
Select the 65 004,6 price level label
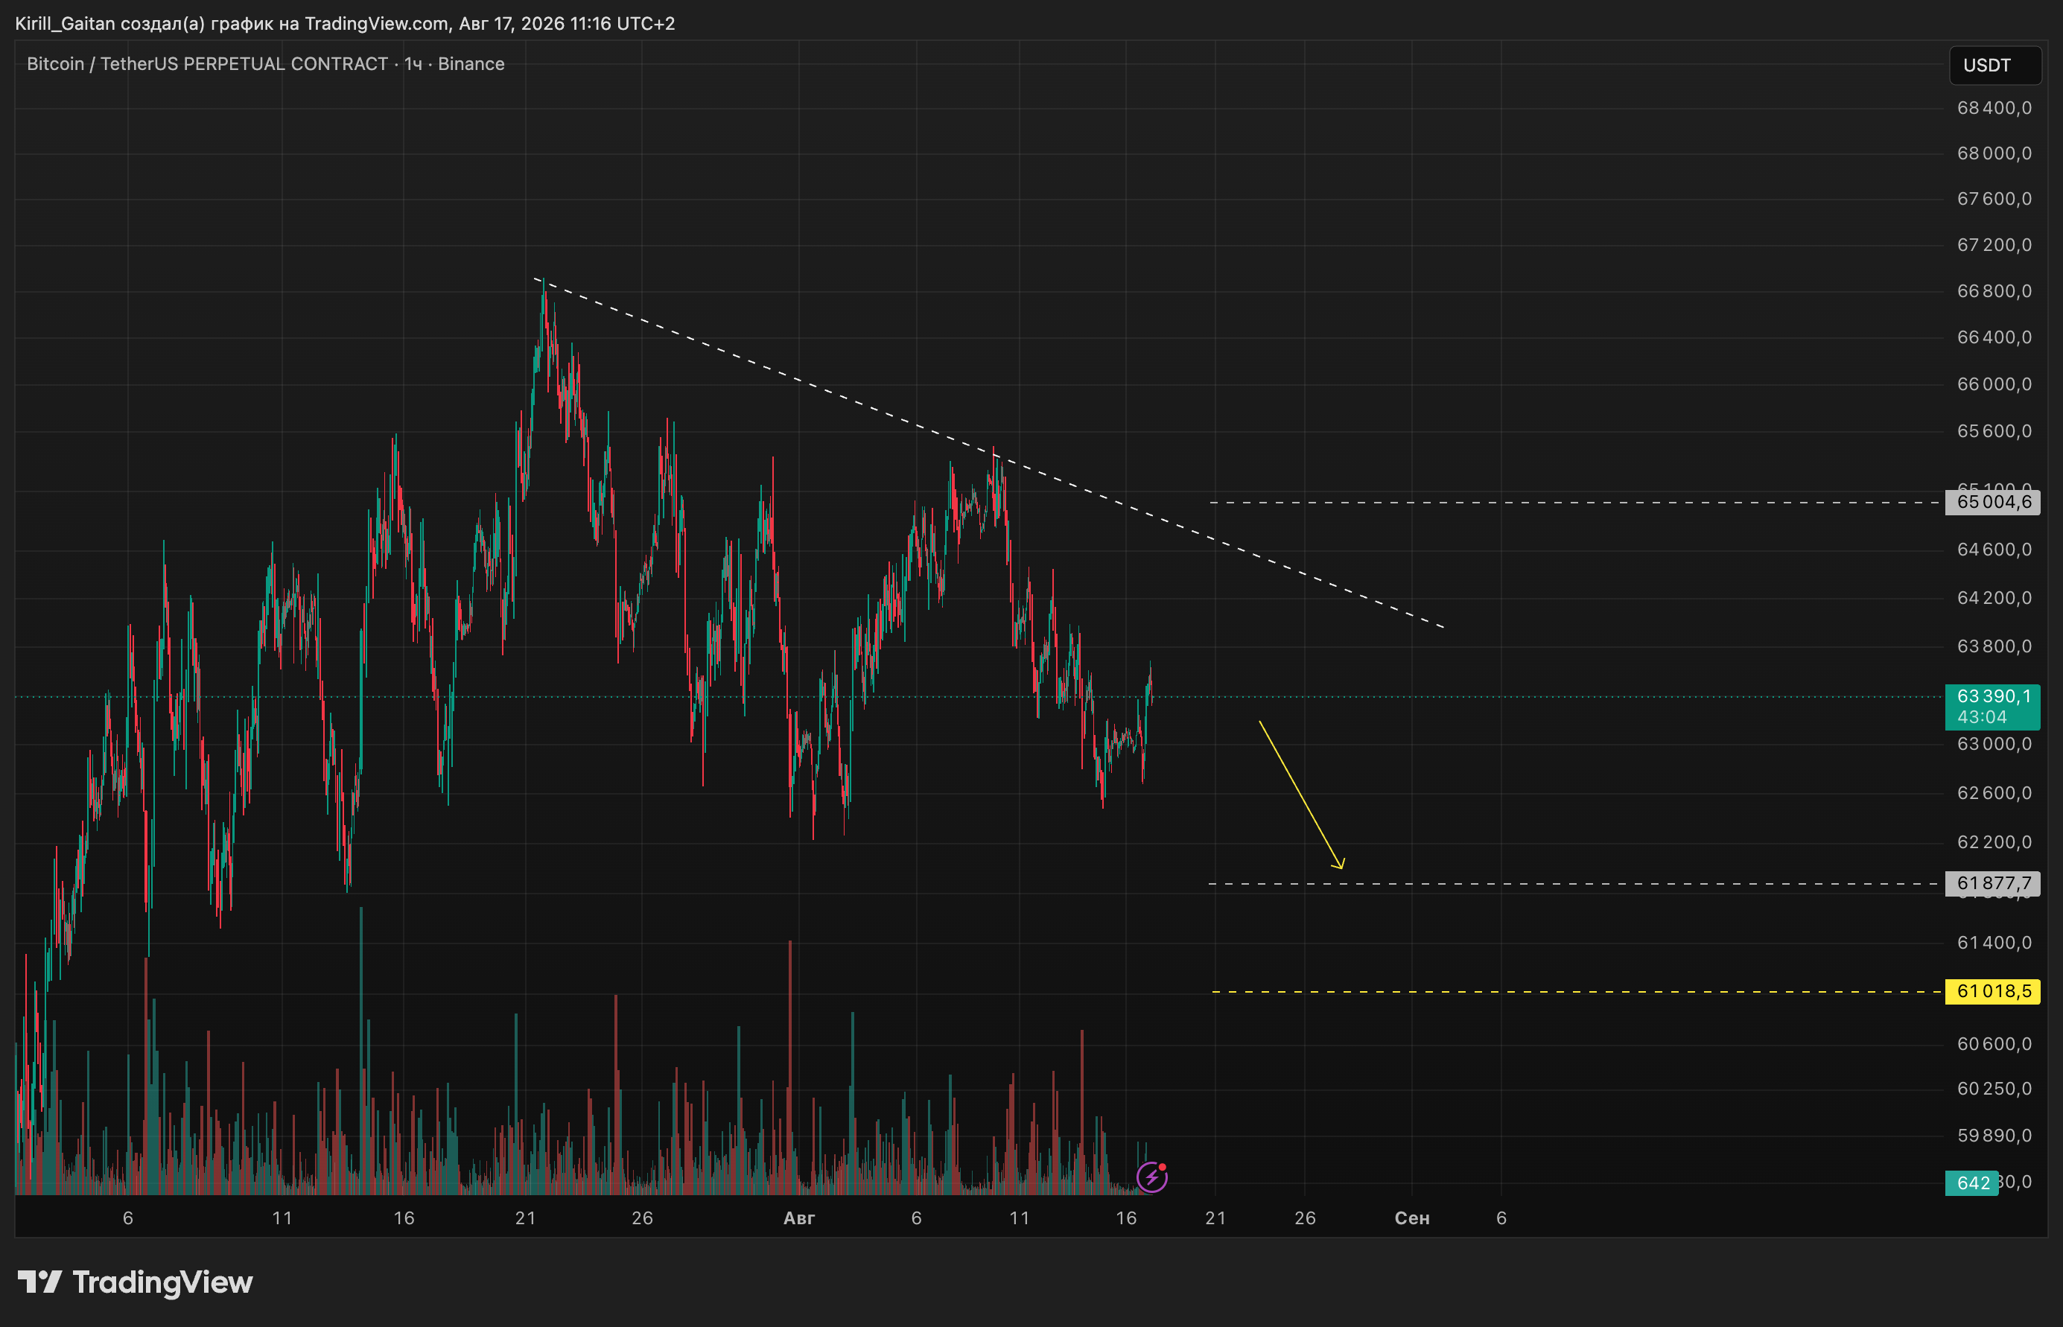tap(1992, 503)
